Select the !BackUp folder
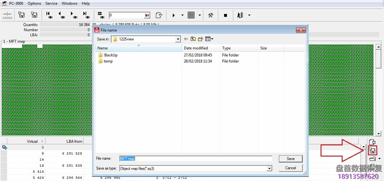 pos(108,55)
